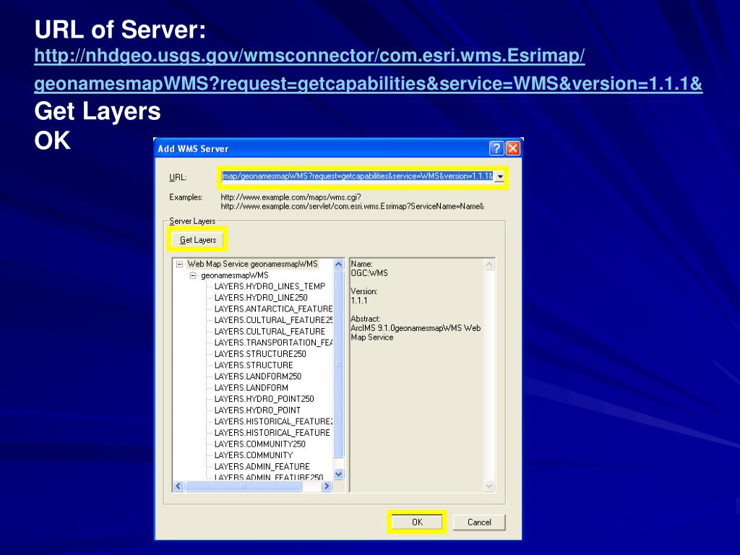Select the LAYERS.HISTORICAL_FEATURE2 layer row
740x555 pixels.
tap(273, 421)
